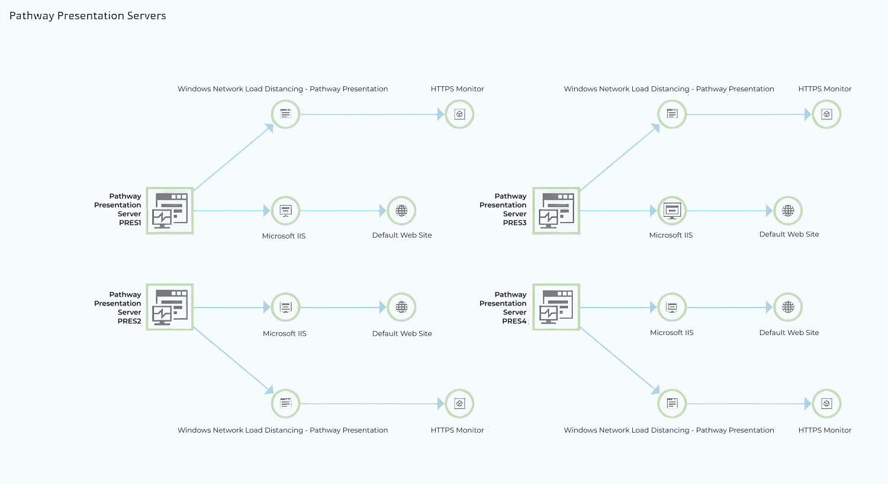
Task: Click the HTTPS Monitor icon below PRES4
Action: click(826, 404)
